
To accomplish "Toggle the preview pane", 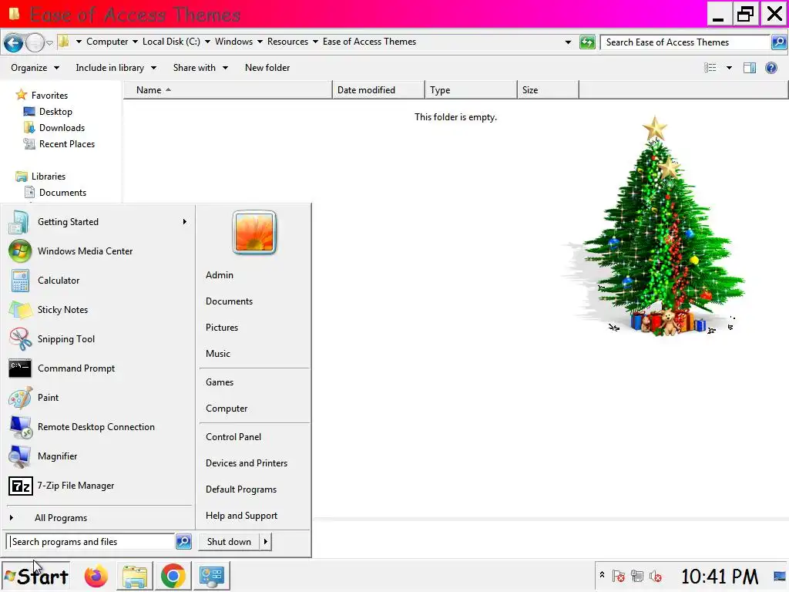I will click(x=750, y=68).
